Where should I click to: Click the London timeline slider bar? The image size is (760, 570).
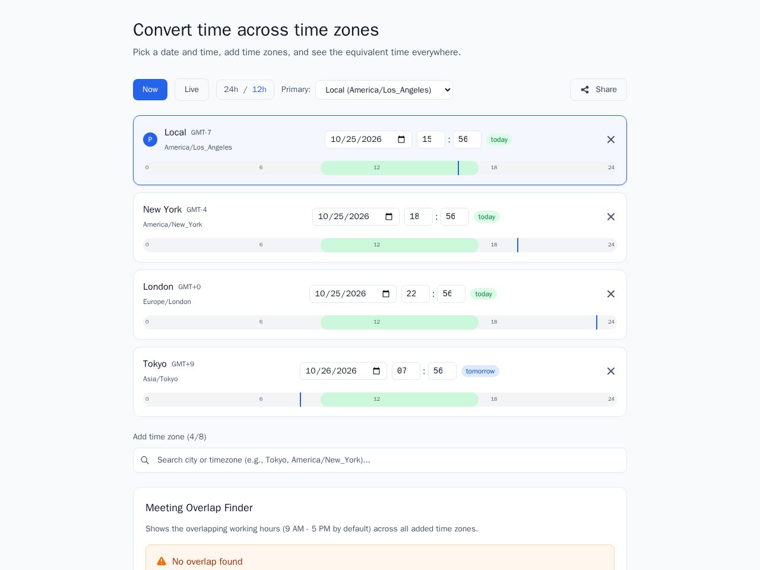(x=380, y=322)
